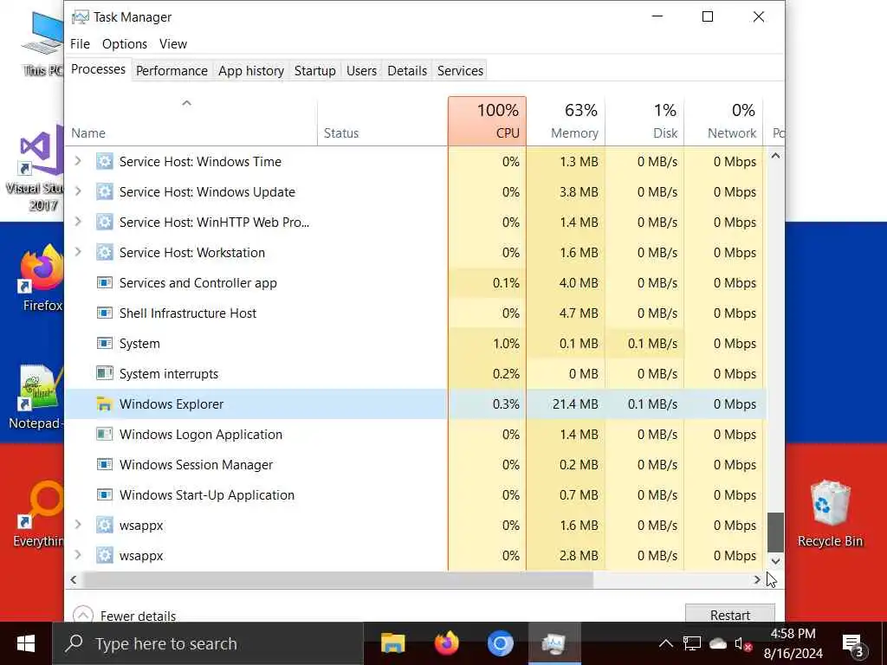Switch to the Details tab
This screenshot has height=665, width=887.
[x=407, y=71]
